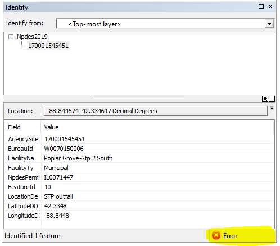The height and width of the screenshot is (246, 280).
Task: Click the Error status label
Action: [x=230, y=236]
